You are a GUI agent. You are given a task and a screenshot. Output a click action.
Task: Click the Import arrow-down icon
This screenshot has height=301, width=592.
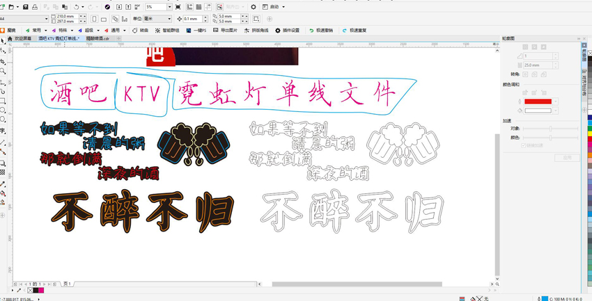point(119,7)
